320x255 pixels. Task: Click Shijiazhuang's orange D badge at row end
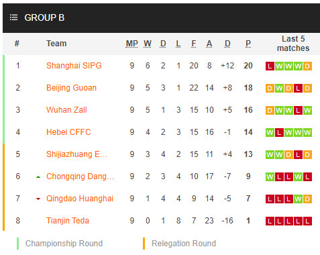click(x=307, y=154)
